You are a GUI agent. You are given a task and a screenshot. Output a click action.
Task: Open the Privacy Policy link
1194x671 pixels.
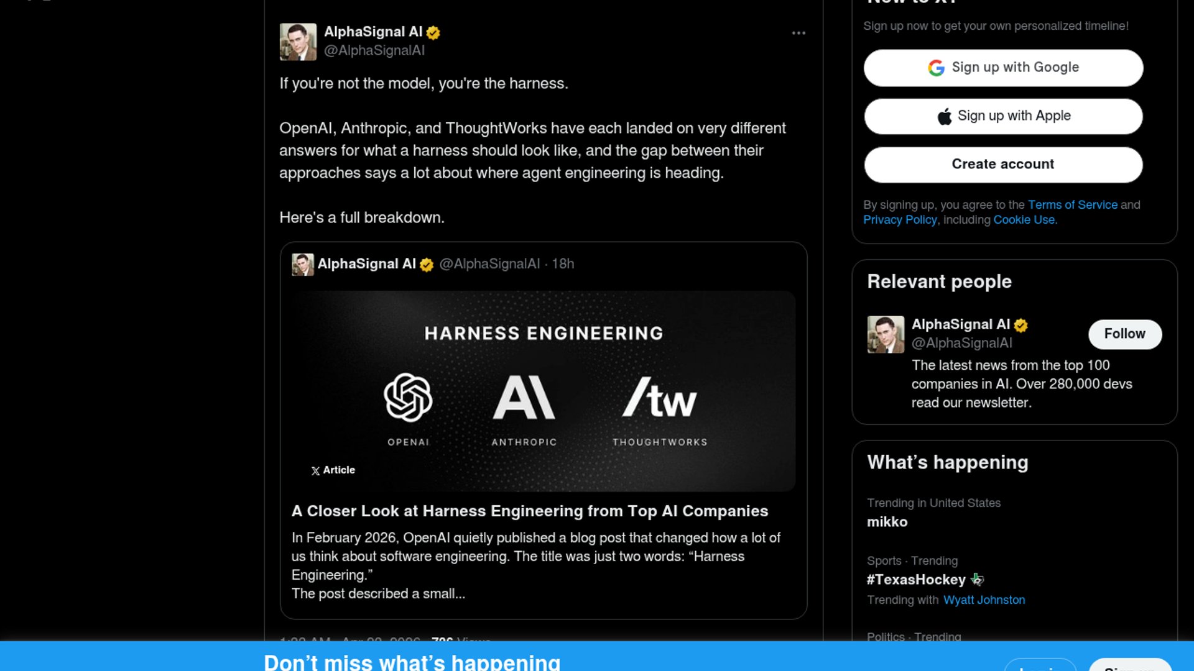(899, 220)
